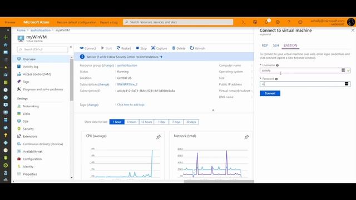
Task: Switch to RDP tab
Action: 265,46
